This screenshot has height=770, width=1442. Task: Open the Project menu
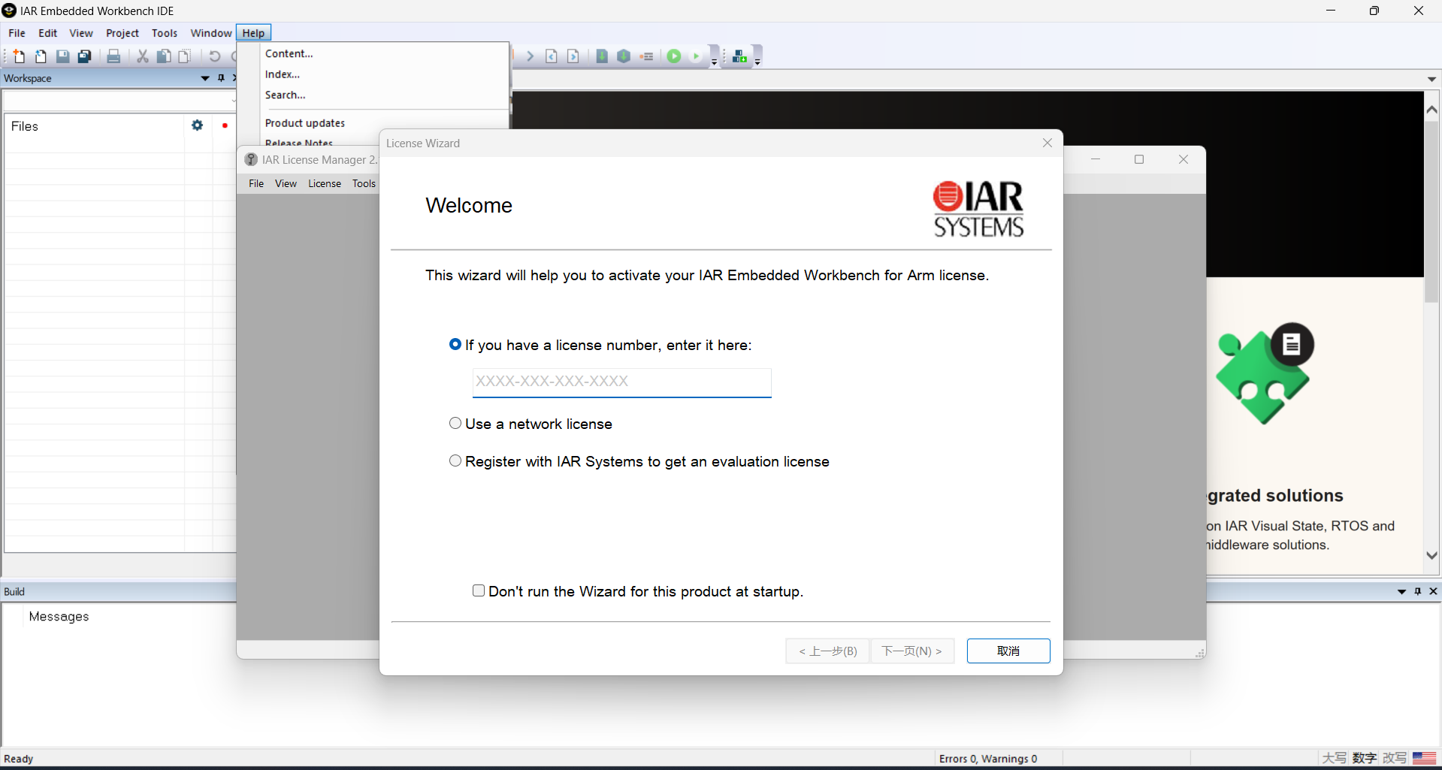[x=122, y=33]
